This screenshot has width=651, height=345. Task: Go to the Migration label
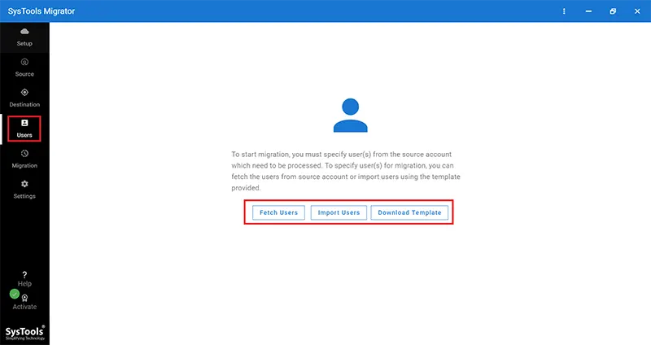24,166
